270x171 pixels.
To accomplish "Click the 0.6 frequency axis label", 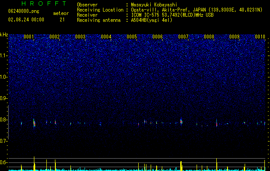I will coord(4,162).
